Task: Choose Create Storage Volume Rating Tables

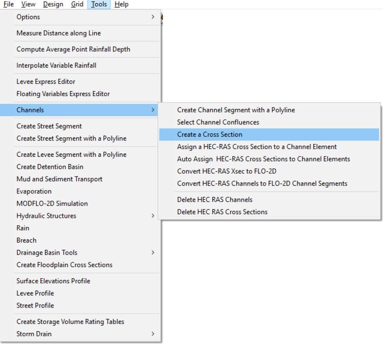Action: coord(70,322)
